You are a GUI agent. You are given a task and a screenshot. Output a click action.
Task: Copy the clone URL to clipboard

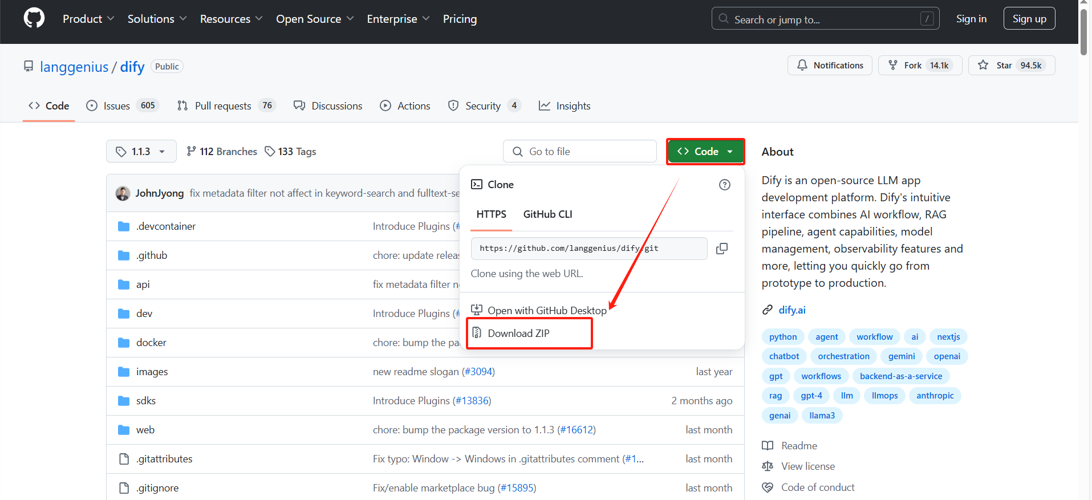tap(721, 249)
